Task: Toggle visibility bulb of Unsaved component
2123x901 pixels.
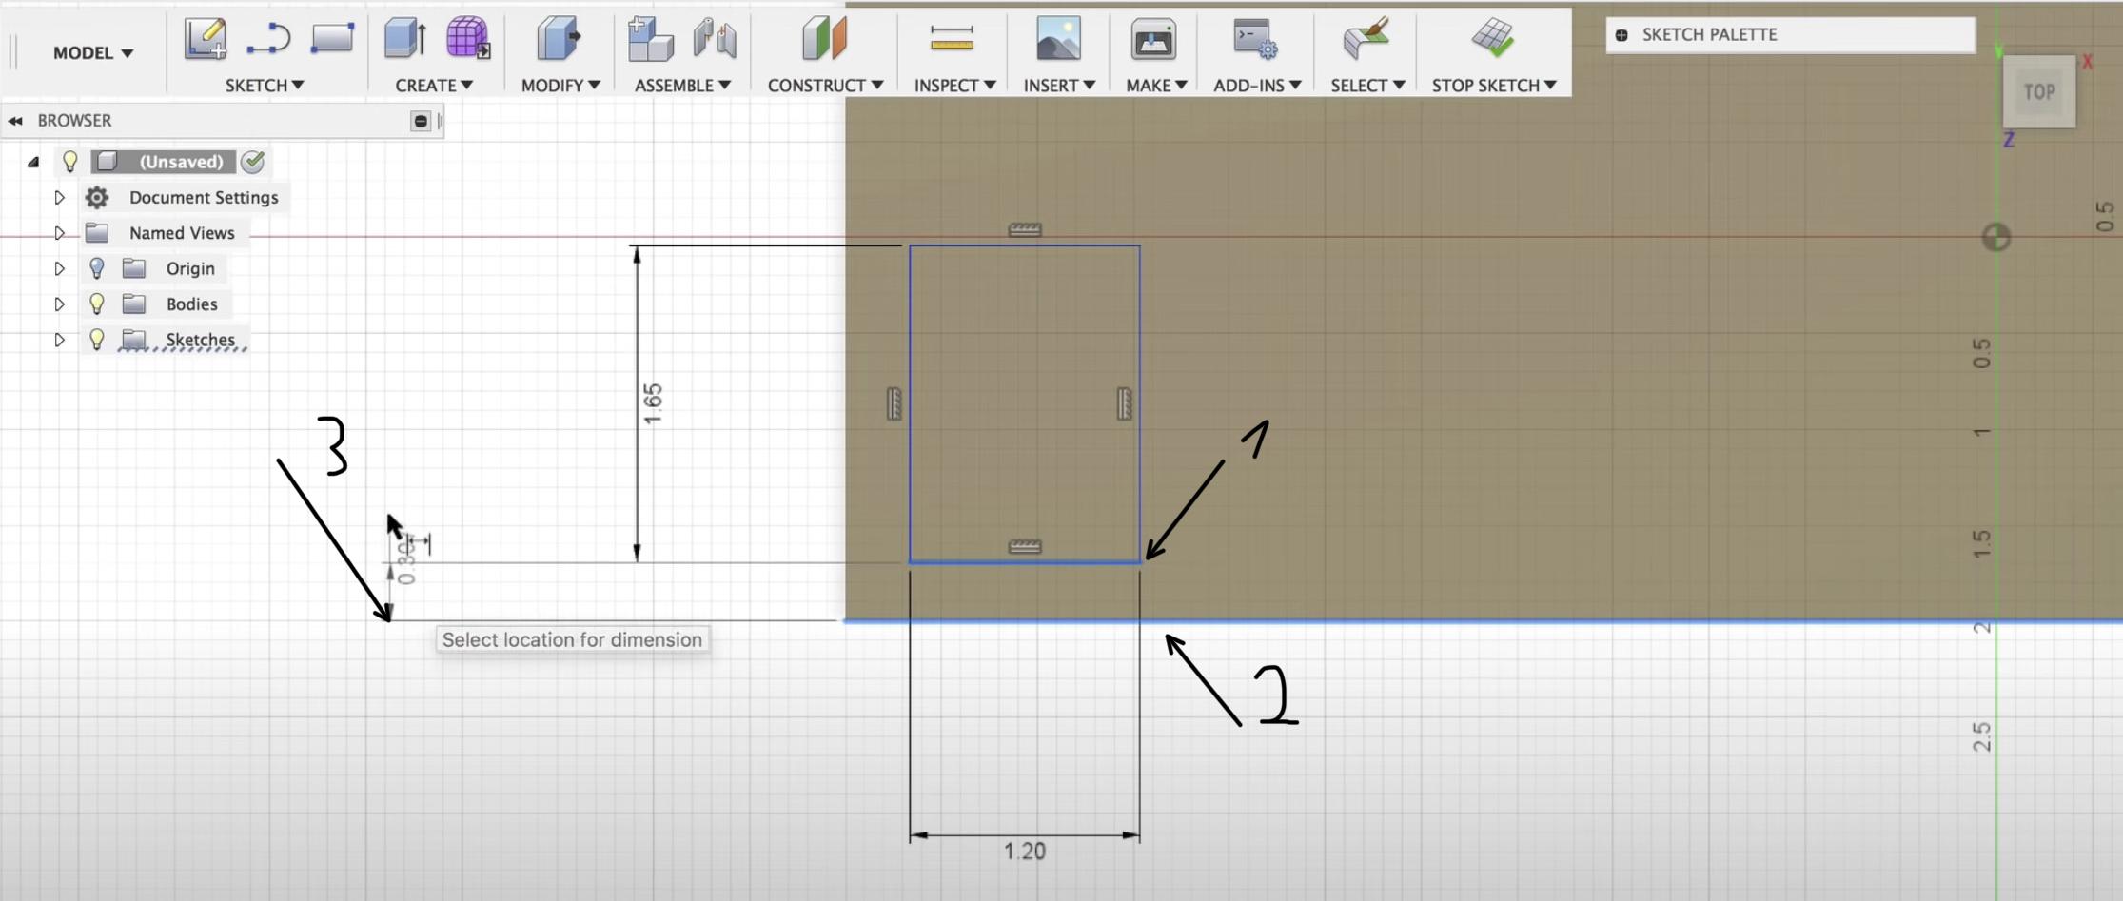Action: pyautogui.click(x=69, y=162)
